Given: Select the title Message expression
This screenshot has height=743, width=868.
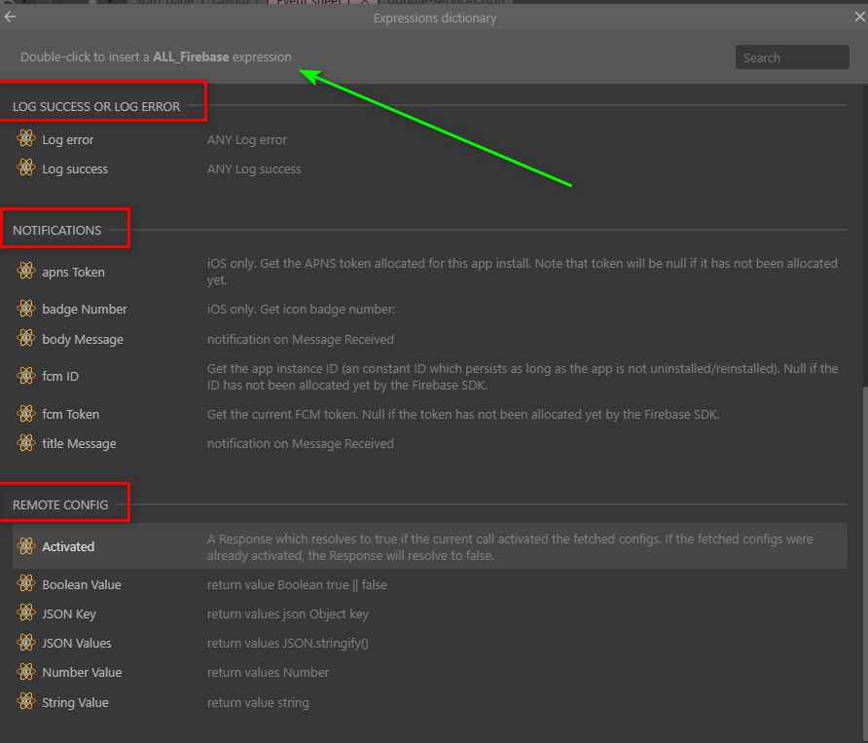Looking at the screenshot, I should [x=79, y=444].
